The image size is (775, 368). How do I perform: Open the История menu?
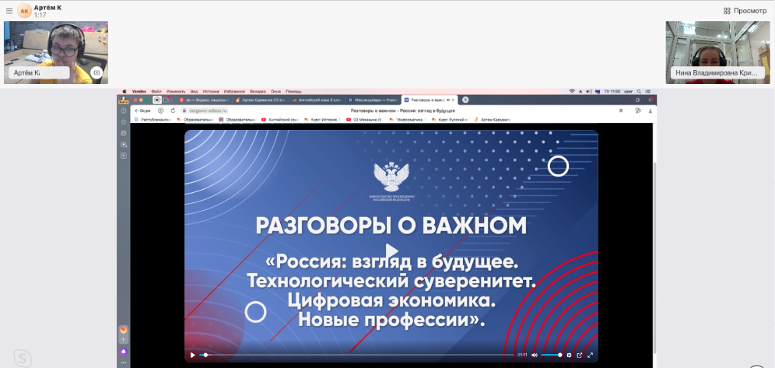click(211, 91)
